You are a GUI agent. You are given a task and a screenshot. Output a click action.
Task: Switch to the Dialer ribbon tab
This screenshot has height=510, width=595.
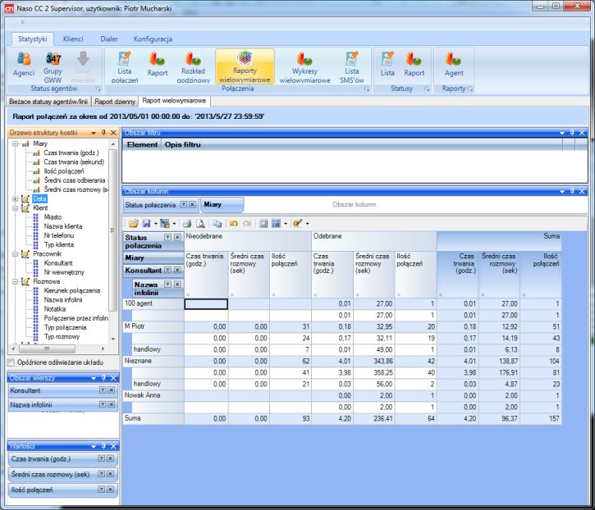pos(109,39)
